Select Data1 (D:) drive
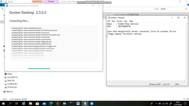 click(11, 80)
